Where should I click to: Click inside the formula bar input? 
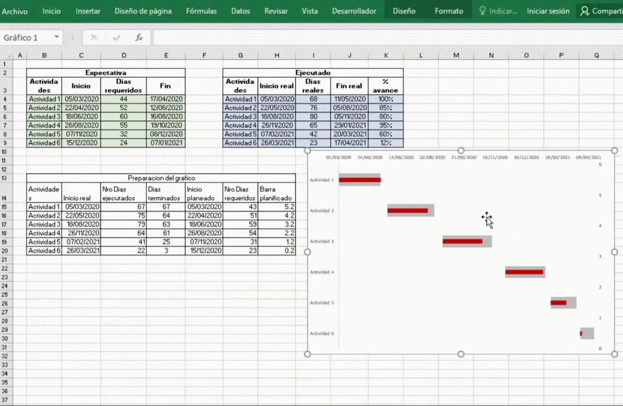click(x=388, y=38)
